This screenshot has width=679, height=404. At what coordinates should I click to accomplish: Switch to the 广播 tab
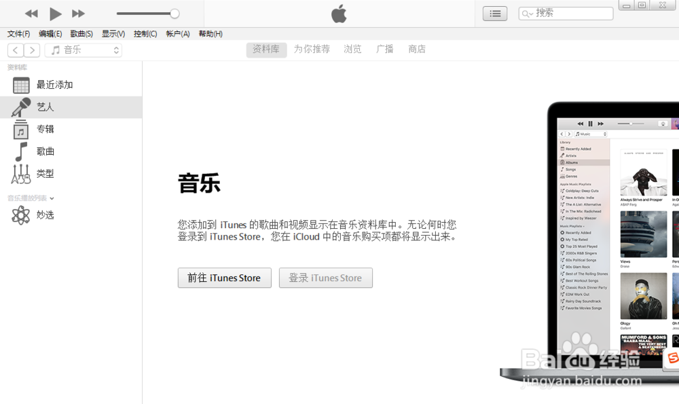click(384, 50)
